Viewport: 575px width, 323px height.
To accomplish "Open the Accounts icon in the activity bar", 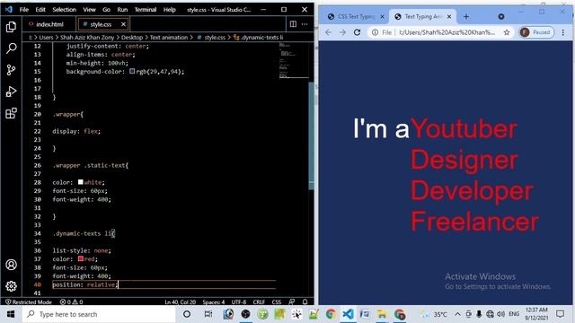I will click(11, 265).
